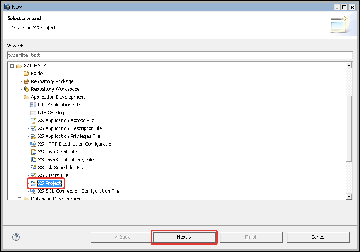Click the XS Application Privileges File icon
This screenshot has width=360, height=252.
[33, 136]
